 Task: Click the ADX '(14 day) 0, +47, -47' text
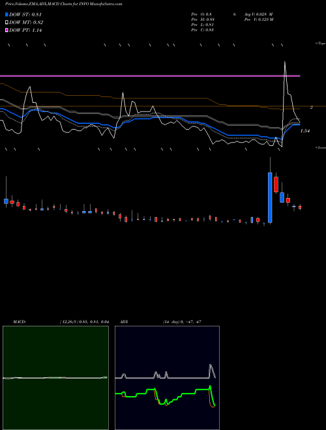[x=182, y=322]
